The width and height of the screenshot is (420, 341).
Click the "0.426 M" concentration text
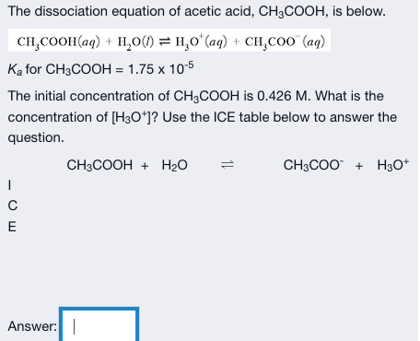(x=284, y=96)
